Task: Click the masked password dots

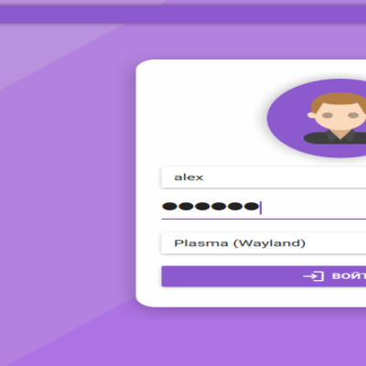Action: (x=210, y=207)
